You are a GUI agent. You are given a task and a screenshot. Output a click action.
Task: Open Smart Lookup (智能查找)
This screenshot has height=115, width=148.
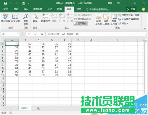pyautogui.click(x=26, y=19)
